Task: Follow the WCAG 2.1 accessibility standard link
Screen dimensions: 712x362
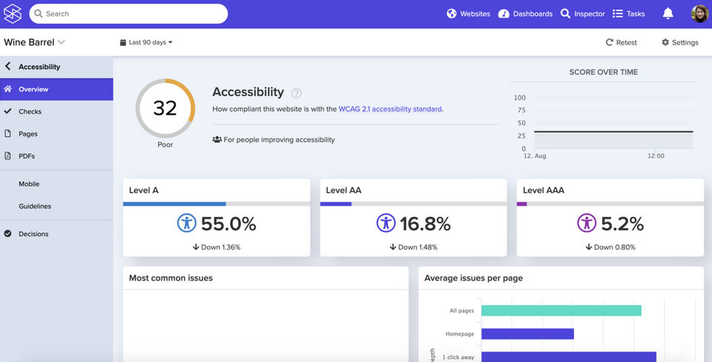Action: tap(390, 109)
